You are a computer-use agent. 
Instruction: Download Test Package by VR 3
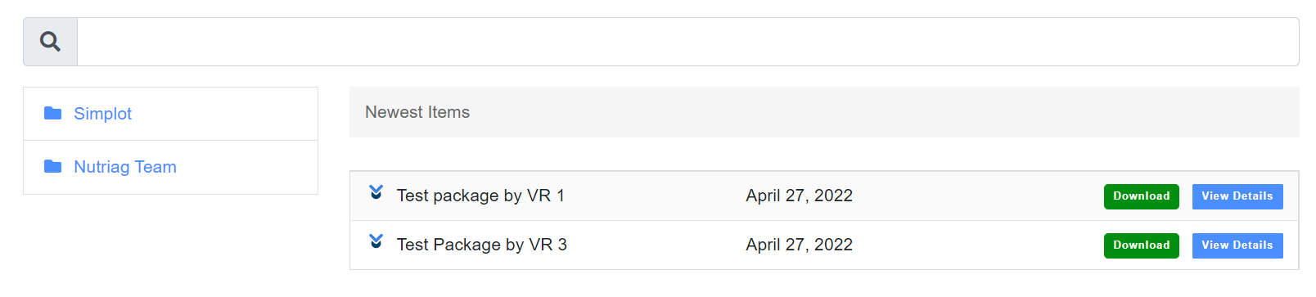pyautogui.click(x=1141, y=245)
